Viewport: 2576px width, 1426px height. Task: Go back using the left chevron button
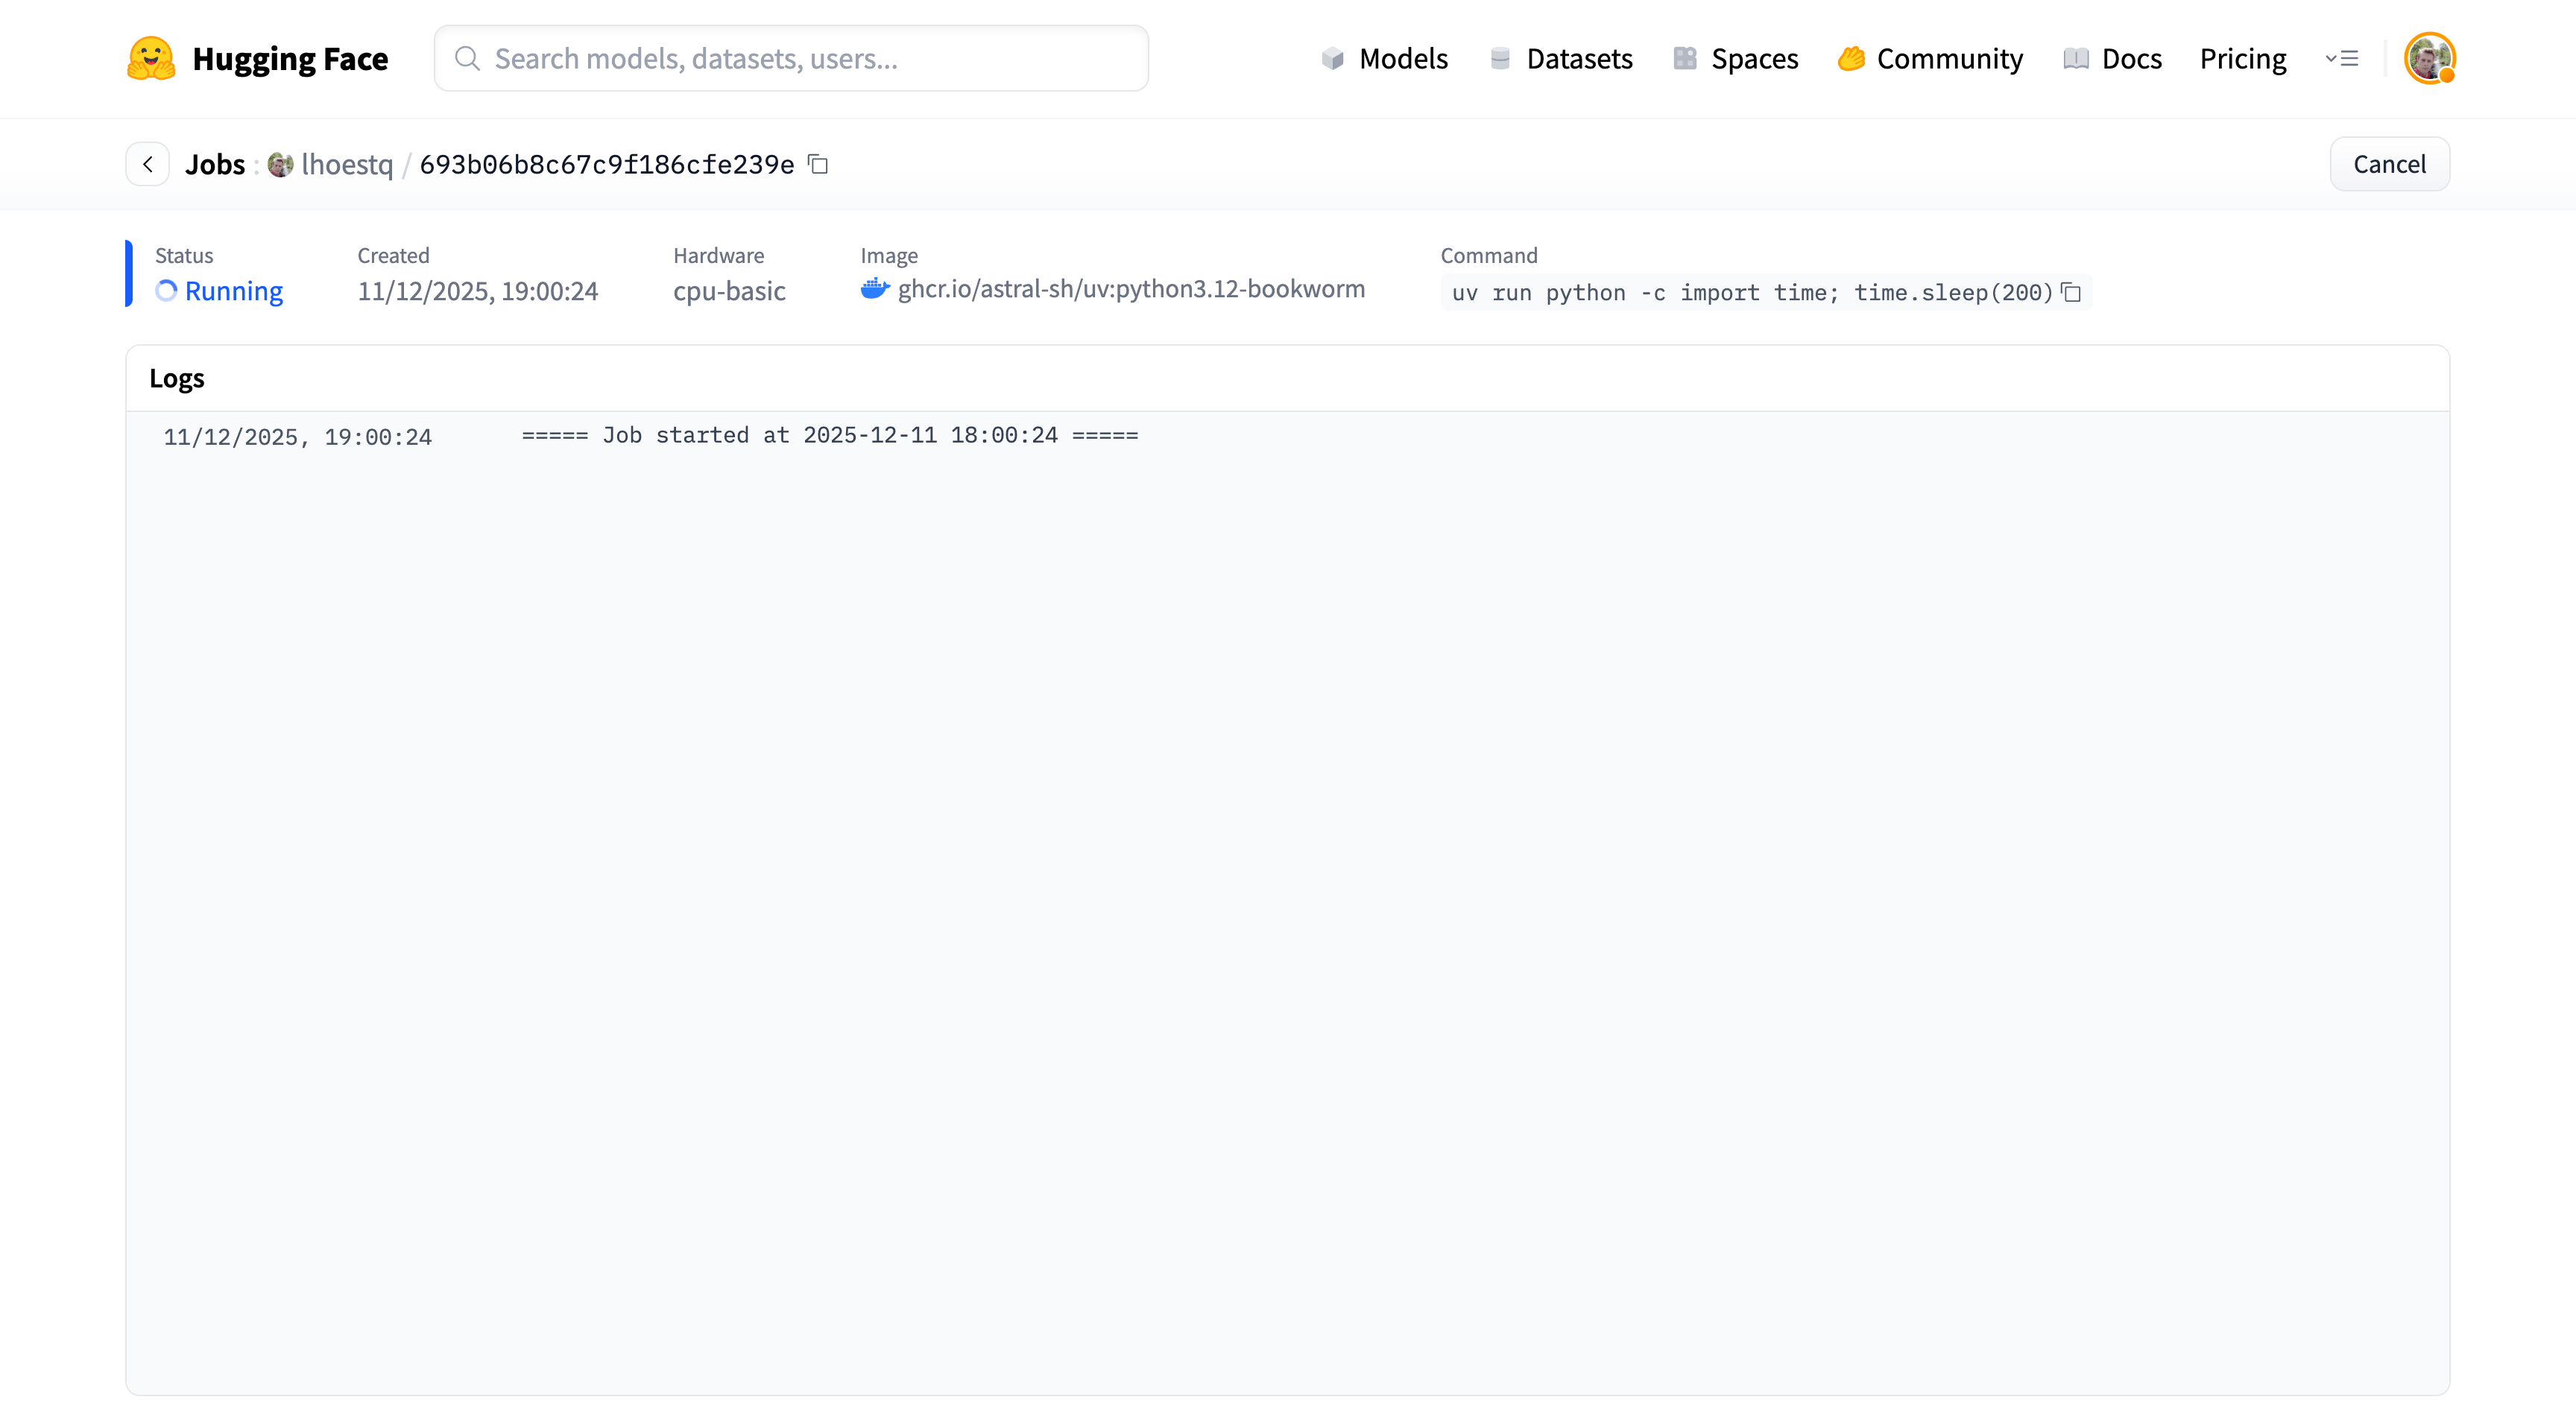pyautogui.click(x=147, y=164)
